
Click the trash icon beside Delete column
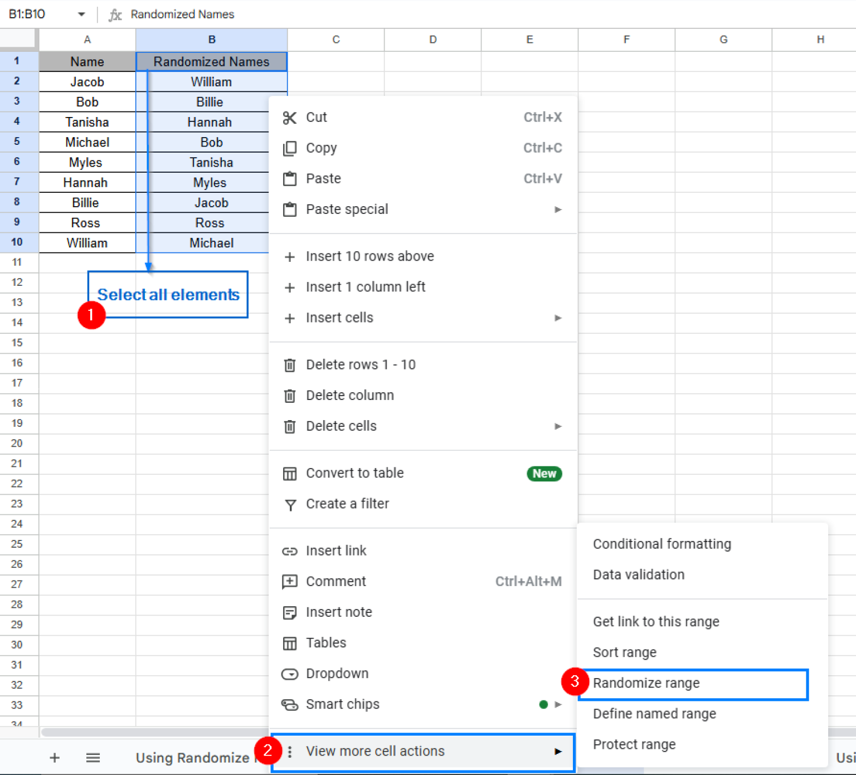pos(290,395)
